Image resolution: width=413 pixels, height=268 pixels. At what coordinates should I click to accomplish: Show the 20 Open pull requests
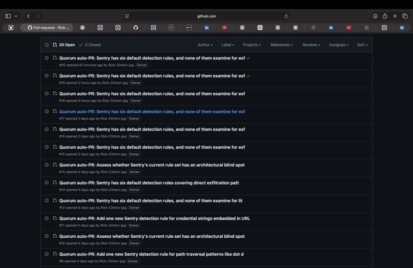[x=64, y=45]
